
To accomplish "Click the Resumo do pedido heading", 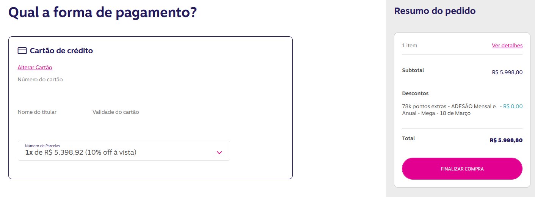I will click(x=435, y=11).
